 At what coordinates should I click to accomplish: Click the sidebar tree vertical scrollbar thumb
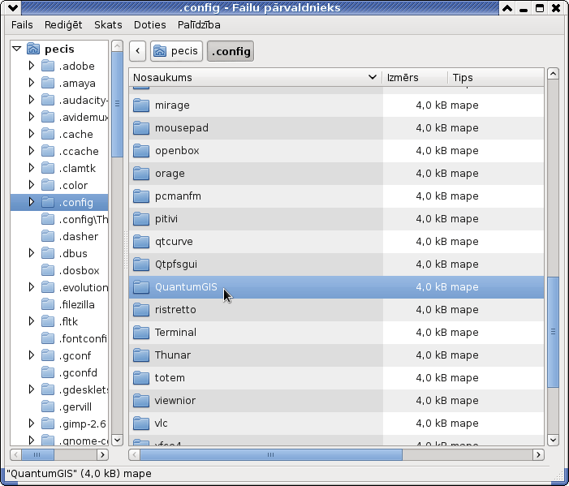coord(117,104)
